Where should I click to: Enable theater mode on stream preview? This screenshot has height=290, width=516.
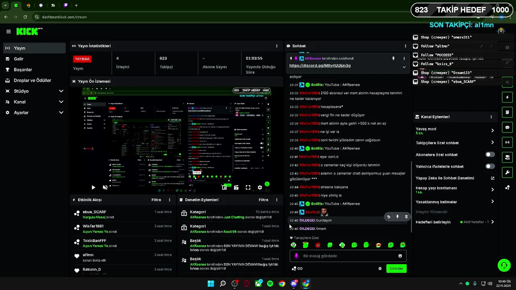[236, 187]
